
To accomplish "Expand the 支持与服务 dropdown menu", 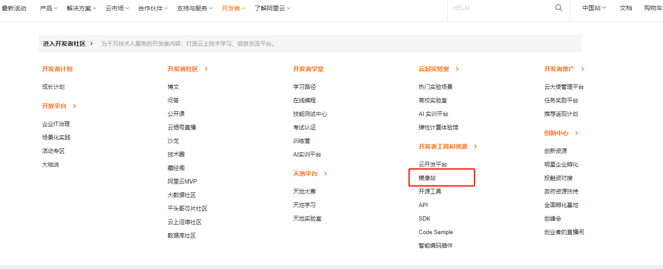I will point(195,8).
